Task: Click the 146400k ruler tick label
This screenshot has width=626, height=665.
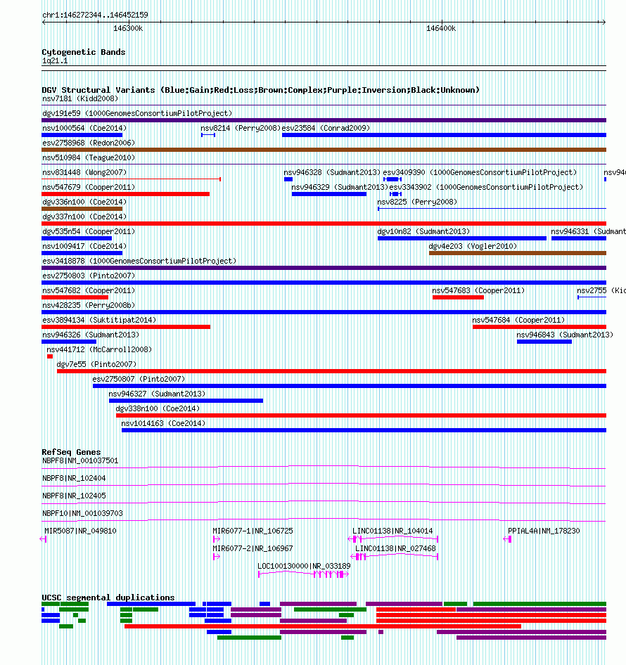Action: click(441, 28)
